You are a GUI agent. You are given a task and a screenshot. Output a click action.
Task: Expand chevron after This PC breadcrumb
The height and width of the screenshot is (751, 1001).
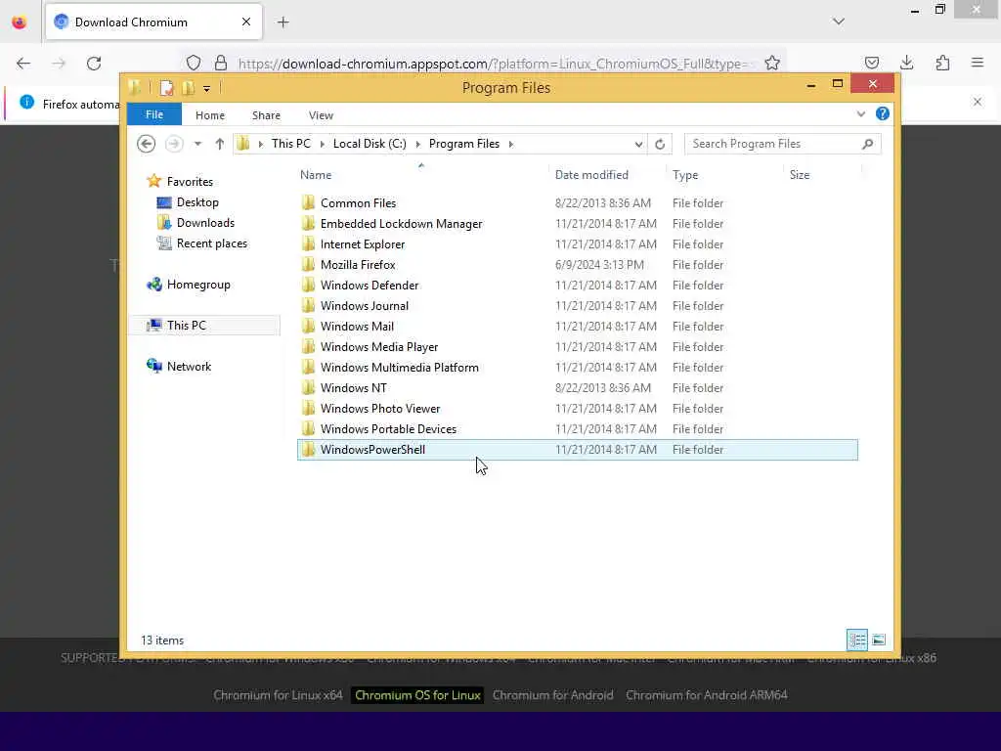click(321, 145)
